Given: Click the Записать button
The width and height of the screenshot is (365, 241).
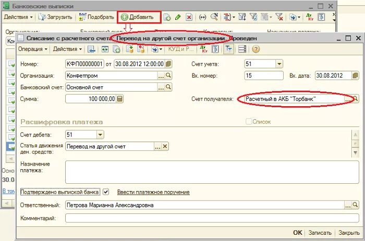Looking at the screenshot, I should [320, 233].
